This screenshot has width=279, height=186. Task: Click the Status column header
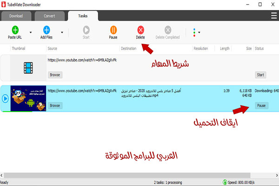click(x=259, y=48)
